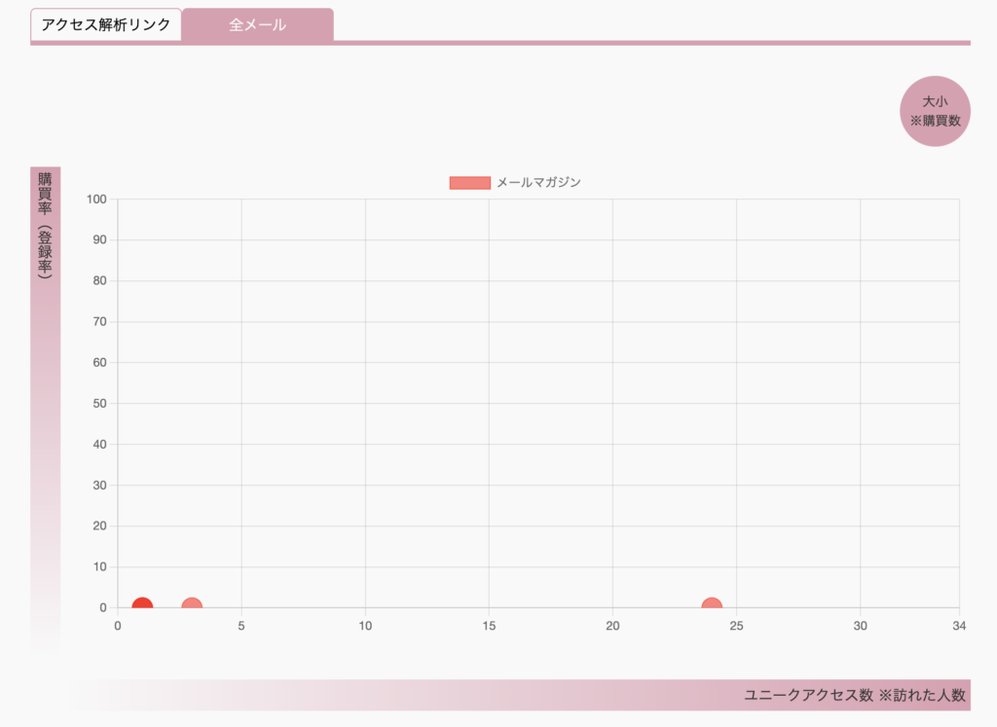997x727 pixels.
Task: Click the 30 tick on the horizontal axis
Action: (x=860, y=626)
